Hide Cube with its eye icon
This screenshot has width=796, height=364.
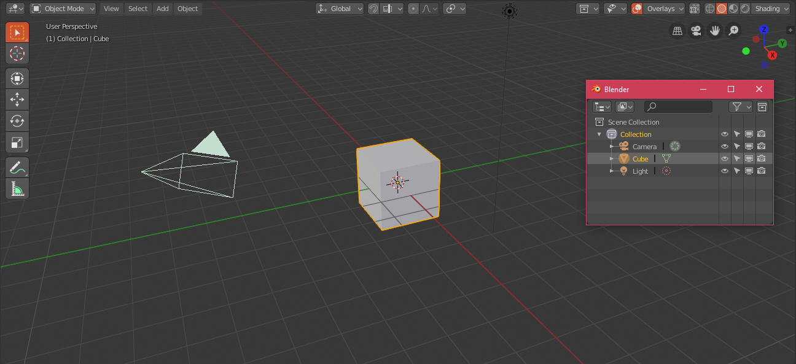click(725, 158)
